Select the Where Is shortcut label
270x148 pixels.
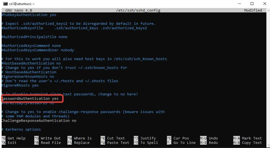click(83, 138)
